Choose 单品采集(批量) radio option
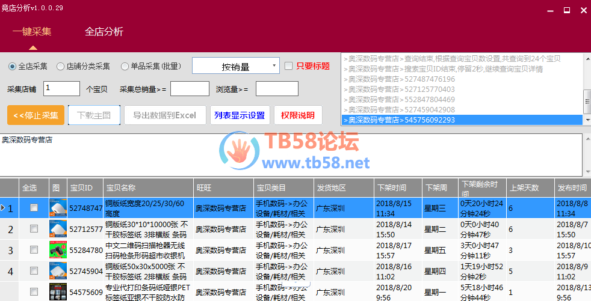The image size is (591, 301). click(x=125, y=66)
